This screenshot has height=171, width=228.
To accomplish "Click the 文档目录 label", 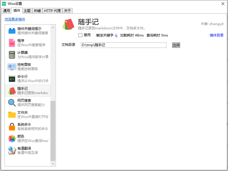I will (68, 45).
